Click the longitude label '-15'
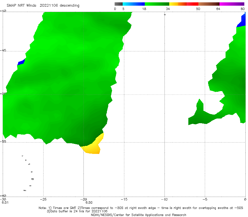248x217 pixels. 124,199
